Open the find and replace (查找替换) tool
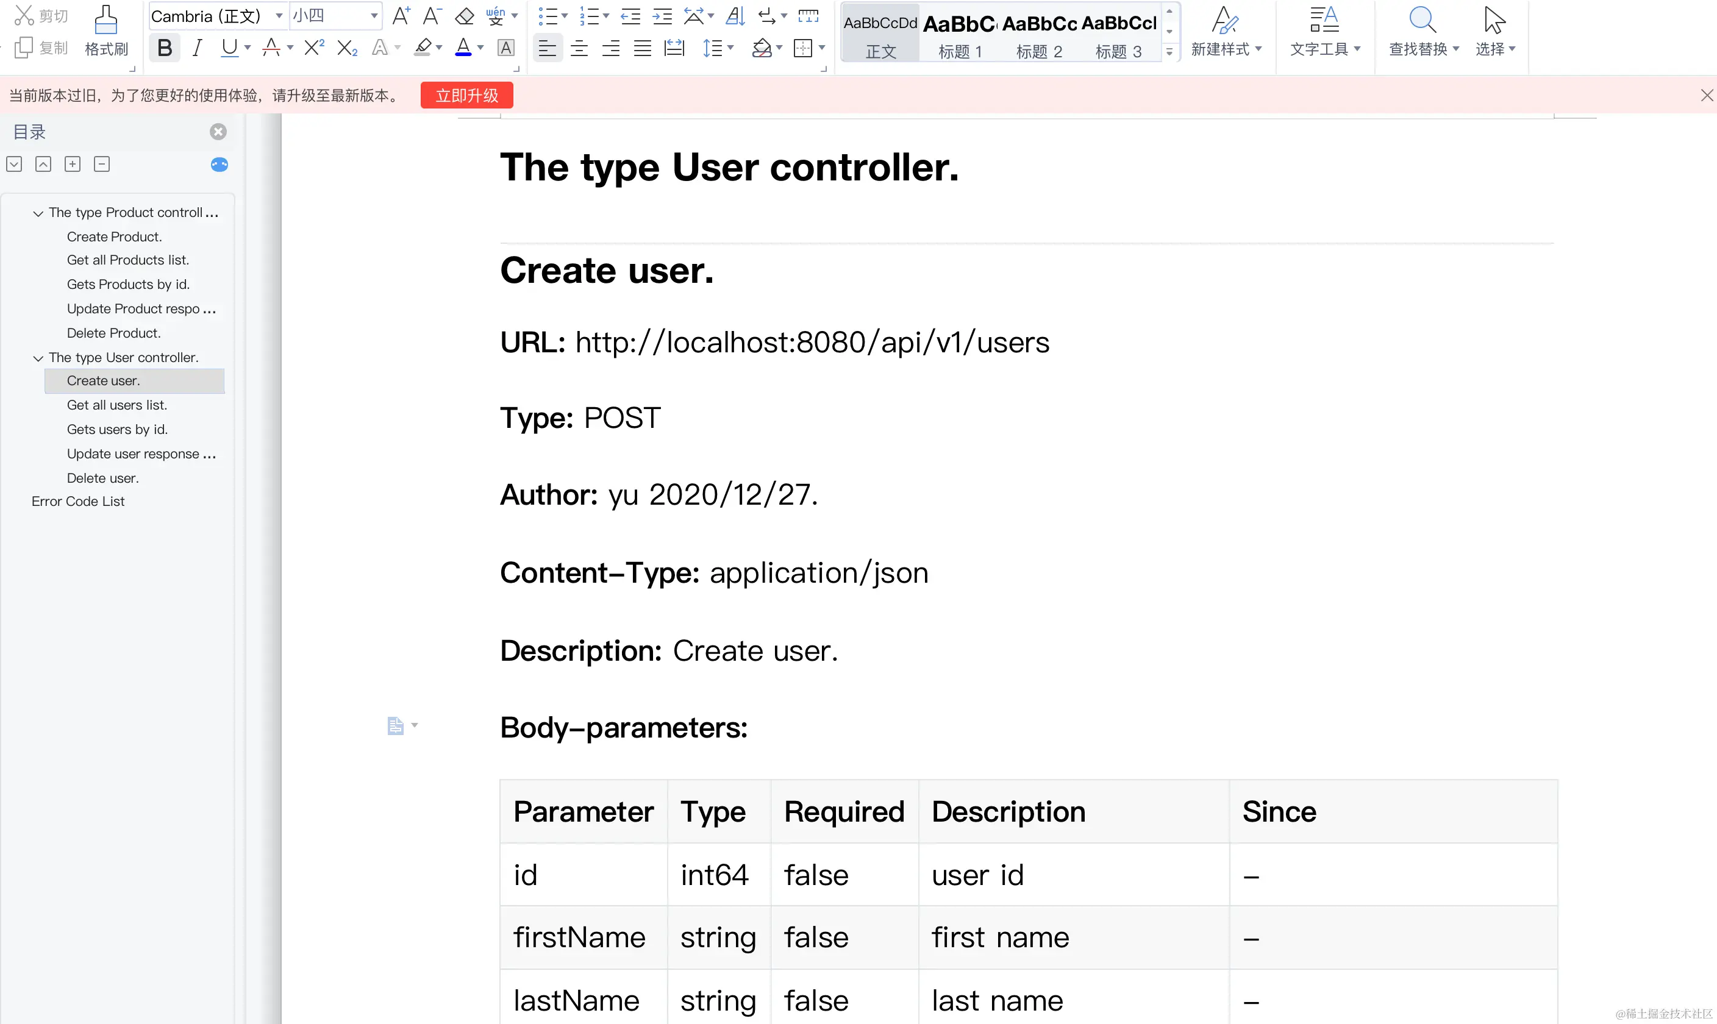The image size is (1717, 1024). [1424, 32]
